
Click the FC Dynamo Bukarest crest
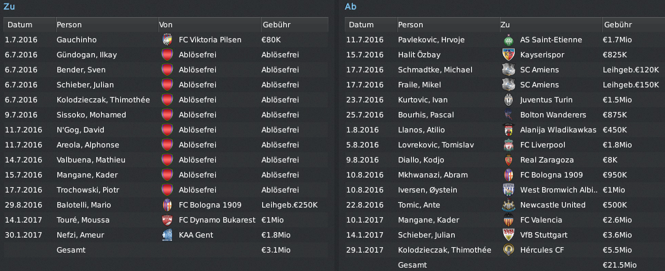coord(167,220)
